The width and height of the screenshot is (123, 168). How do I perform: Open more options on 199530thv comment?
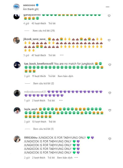[76, 157]
